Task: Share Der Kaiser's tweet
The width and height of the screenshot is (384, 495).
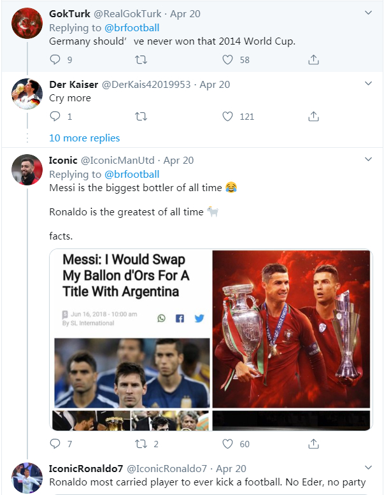Action: 313,117
